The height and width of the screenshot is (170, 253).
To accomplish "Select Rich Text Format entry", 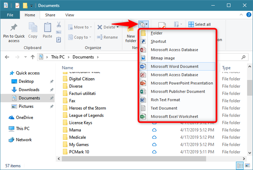I will 177,100.
